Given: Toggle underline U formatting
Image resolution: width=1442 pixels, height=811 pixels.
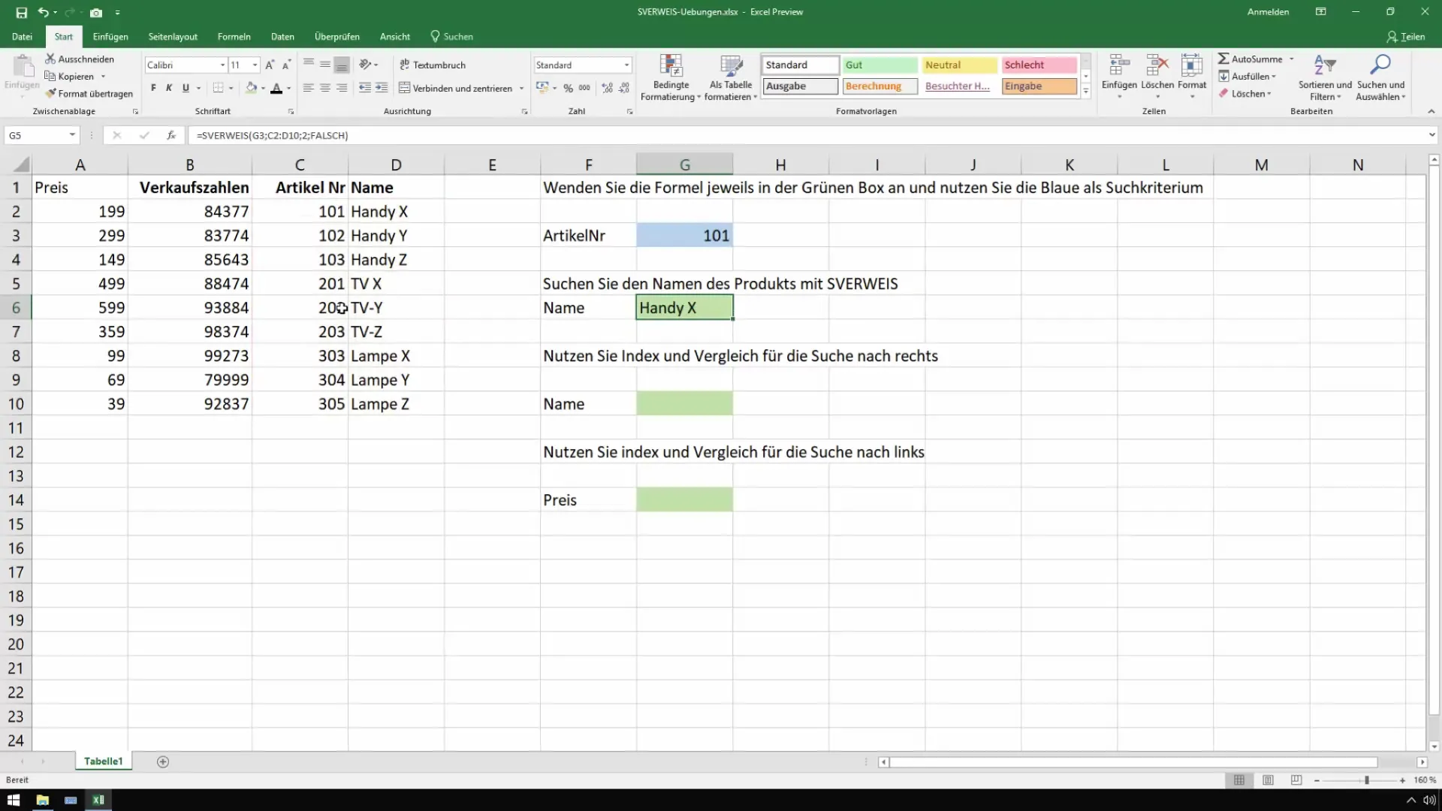Looking at the screenshot, I should (186, 88).
